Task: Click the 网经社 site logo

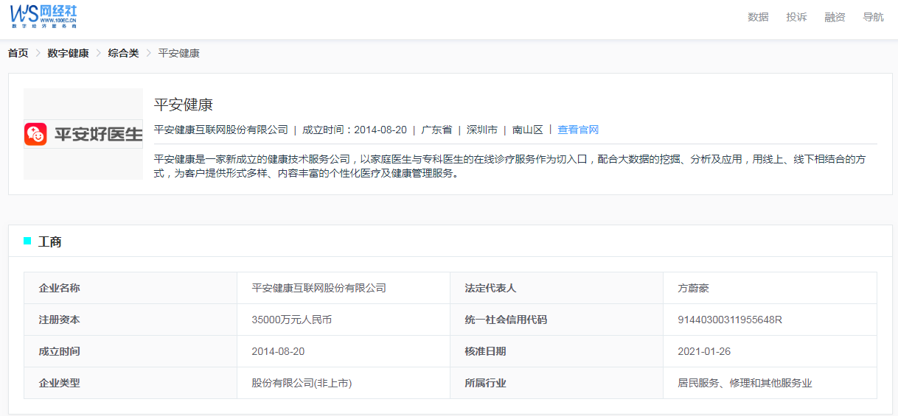Action: [x=43, y=15]
